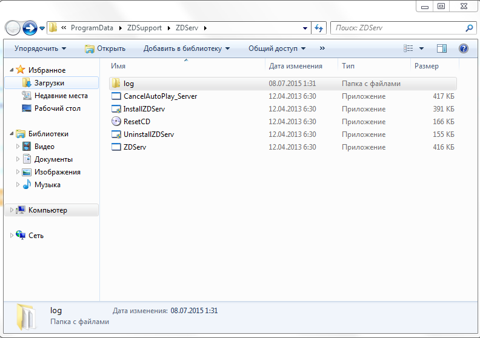Screen dimensions: 480x338
Task: Click the ZDSupport breadcrumb
Action: click(x=144, y=28)
